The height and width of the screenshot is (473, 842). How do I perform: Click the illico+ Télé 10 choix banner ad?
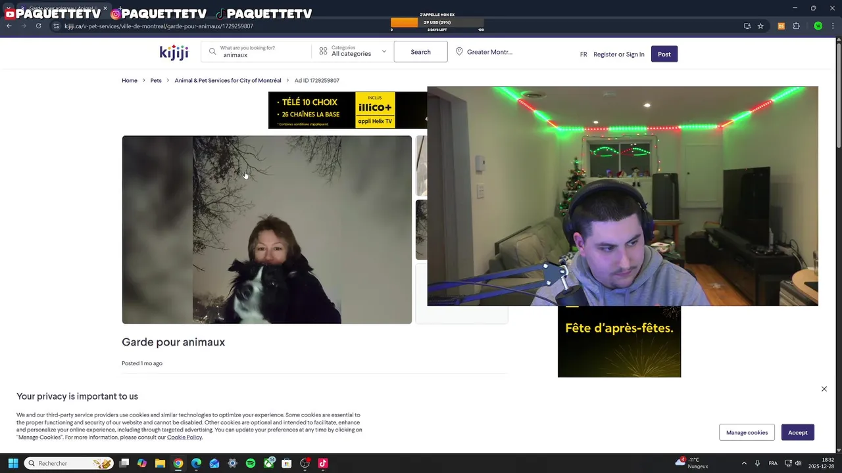click(x=347, y=110)
